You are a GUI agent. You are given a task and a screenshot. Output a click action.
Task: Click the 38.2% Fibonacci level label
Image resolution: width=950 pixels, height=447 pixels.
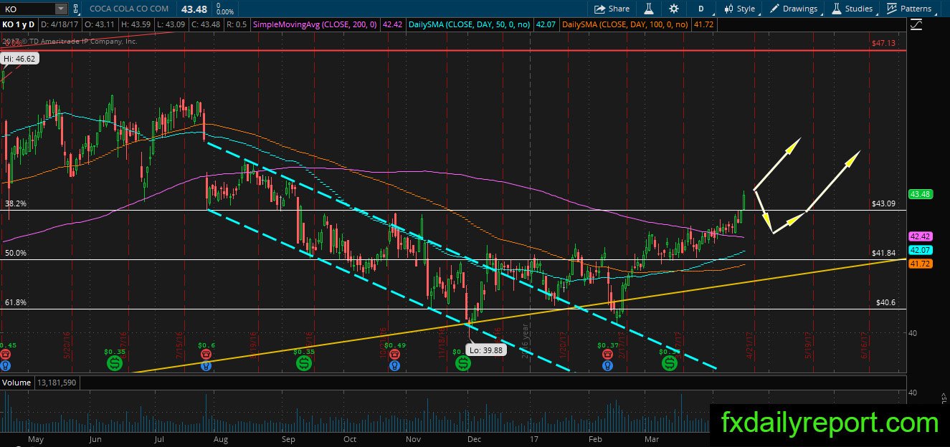(16, 203)
